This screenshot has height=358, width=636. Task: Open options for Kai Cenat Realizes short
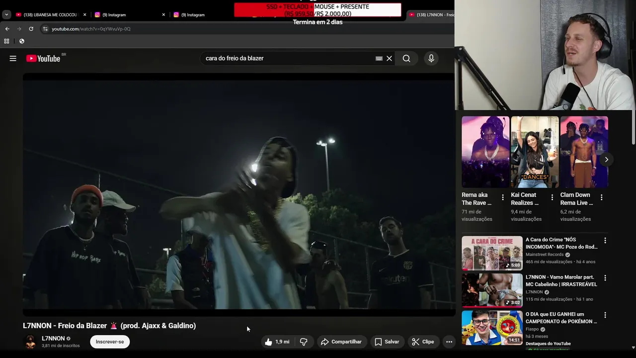[552, 197]
